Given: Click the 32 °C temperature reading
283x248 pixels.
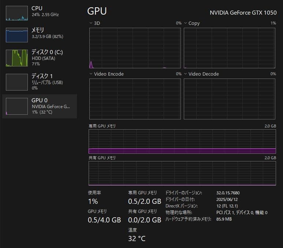Looking at the screenshot, I should point(137,239).
